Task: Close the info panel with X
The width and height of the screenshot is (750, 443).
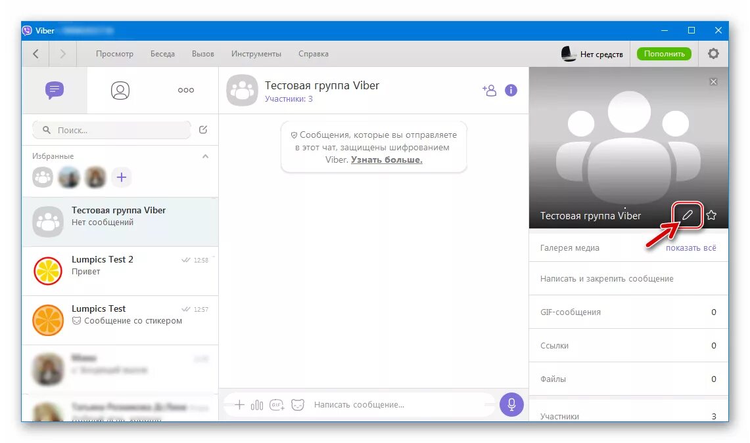Action: (x=713, y=81)
